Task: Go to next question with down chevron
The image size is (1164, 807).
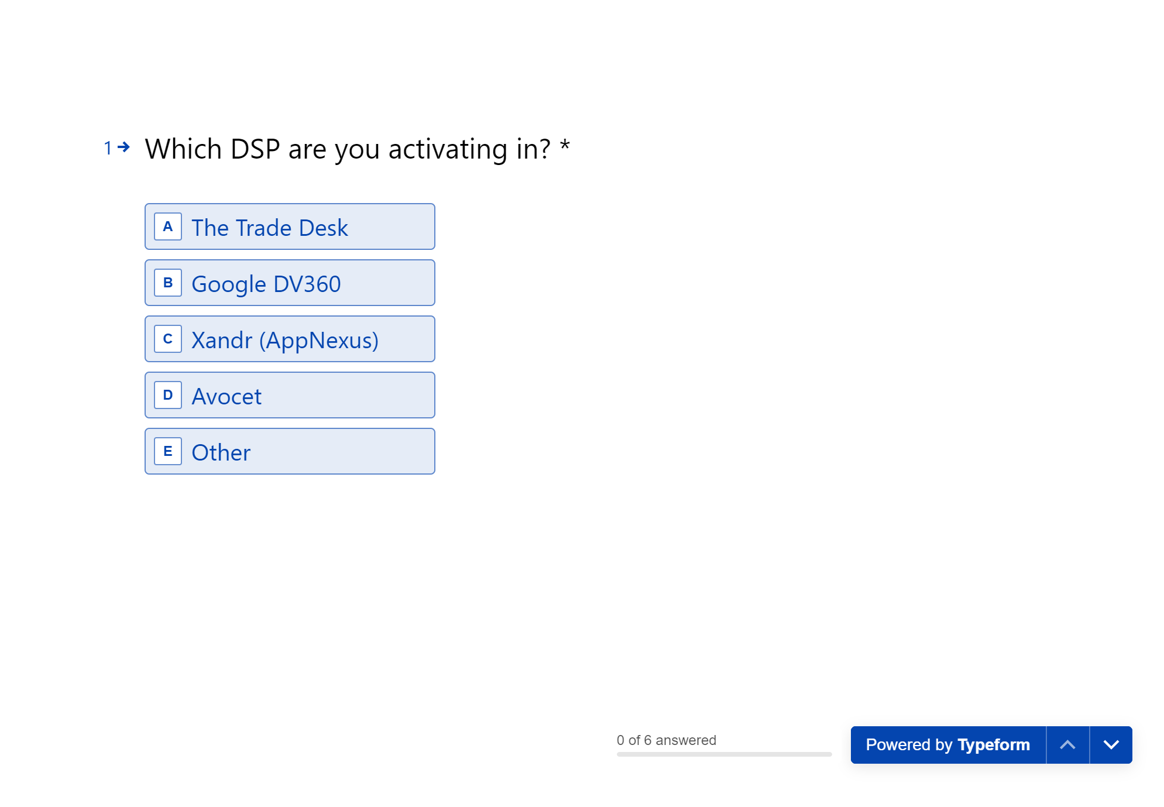Action: click(x=1111, y=745)
